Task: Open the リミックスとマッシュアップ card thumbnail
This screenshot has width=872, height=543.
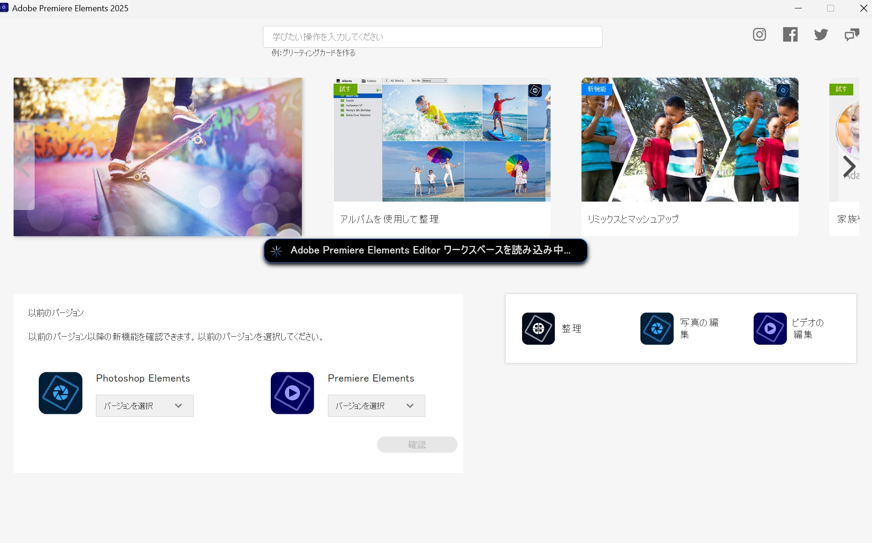Action: point(690,139)
